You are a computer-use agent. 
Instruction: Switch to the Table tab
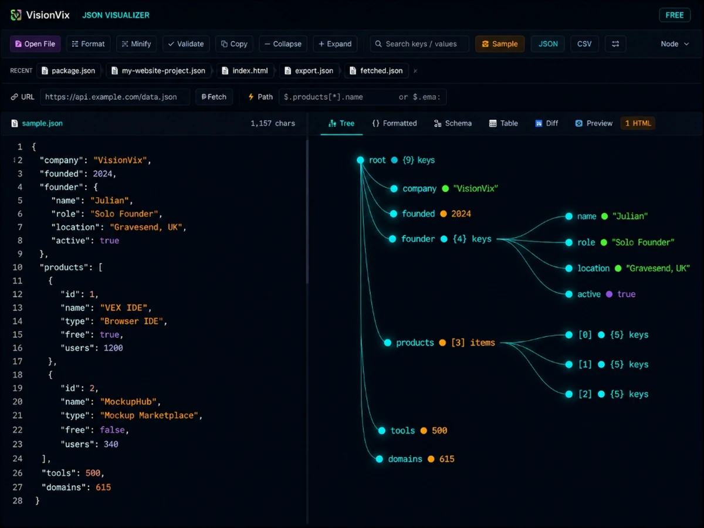[x=503, y=123]
